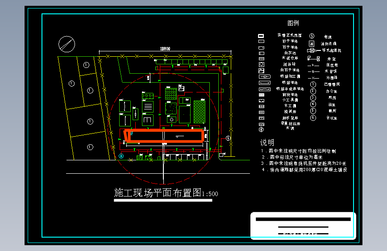This screenshot has height=251, width=387.
Task: Pick the 塔式起重机 tower crane legend symbol
Action: (314, 50)
